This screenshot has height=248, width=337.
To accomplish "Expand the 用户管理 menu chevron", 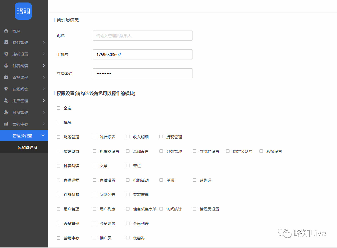I will tap(44, 101).
